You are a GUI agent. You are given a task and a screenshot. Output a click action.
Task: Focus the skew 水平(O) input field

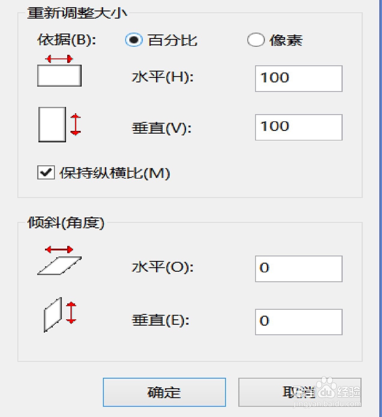tap(298, 269)
